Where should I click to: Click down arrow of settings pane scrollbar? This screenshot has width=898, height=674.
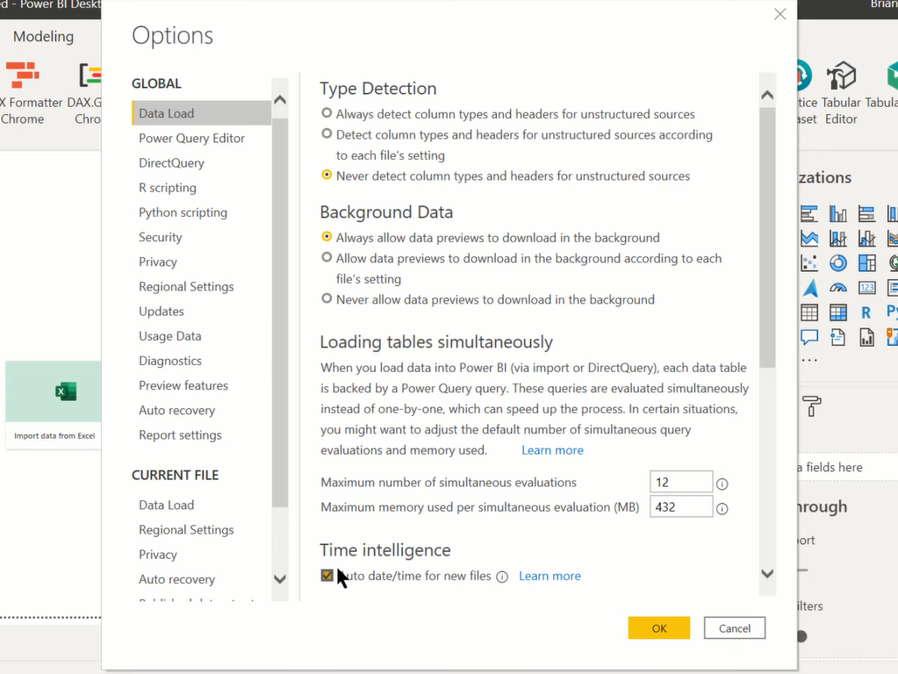767,573
